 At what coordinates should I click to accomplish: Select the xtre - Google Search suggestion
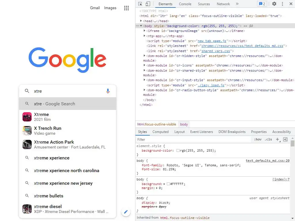tap(67, 104)
